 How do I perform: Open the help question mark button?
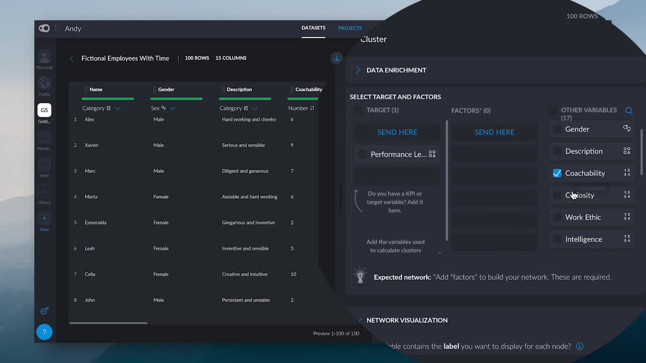[44, 332]
